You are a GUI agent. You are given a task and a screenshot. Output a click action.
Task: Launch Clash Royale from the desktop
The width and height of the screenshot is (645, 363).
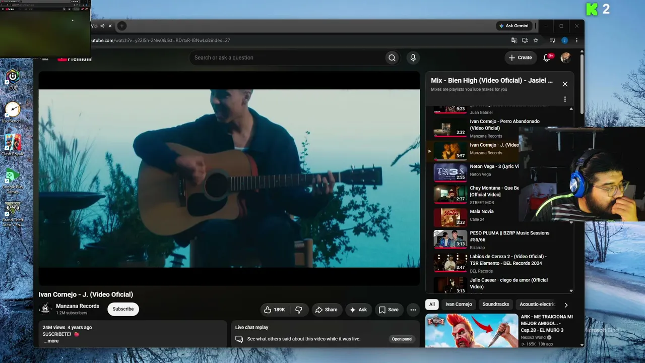(13, 145)
